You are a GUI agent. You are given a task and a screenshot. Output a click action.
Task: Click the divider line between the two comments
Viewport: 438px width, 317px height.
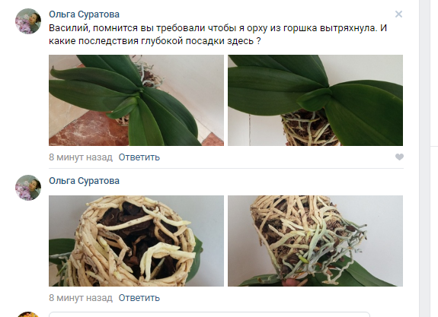click(226, 169)
